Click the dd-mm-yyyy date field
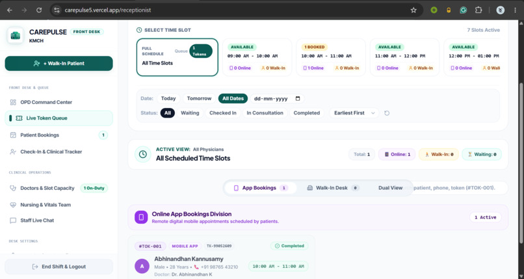The height and width of the screenshot is (279, 524). [x=277, y=99]
